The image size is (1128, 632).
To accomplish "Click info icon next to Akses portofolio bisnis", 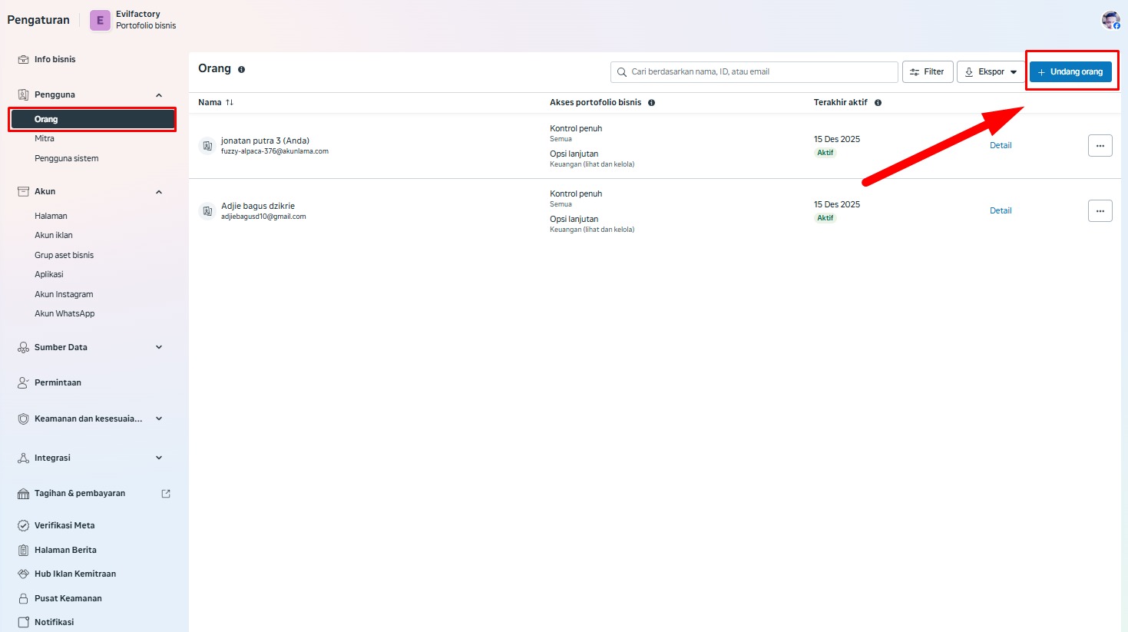I will point(651,103).
